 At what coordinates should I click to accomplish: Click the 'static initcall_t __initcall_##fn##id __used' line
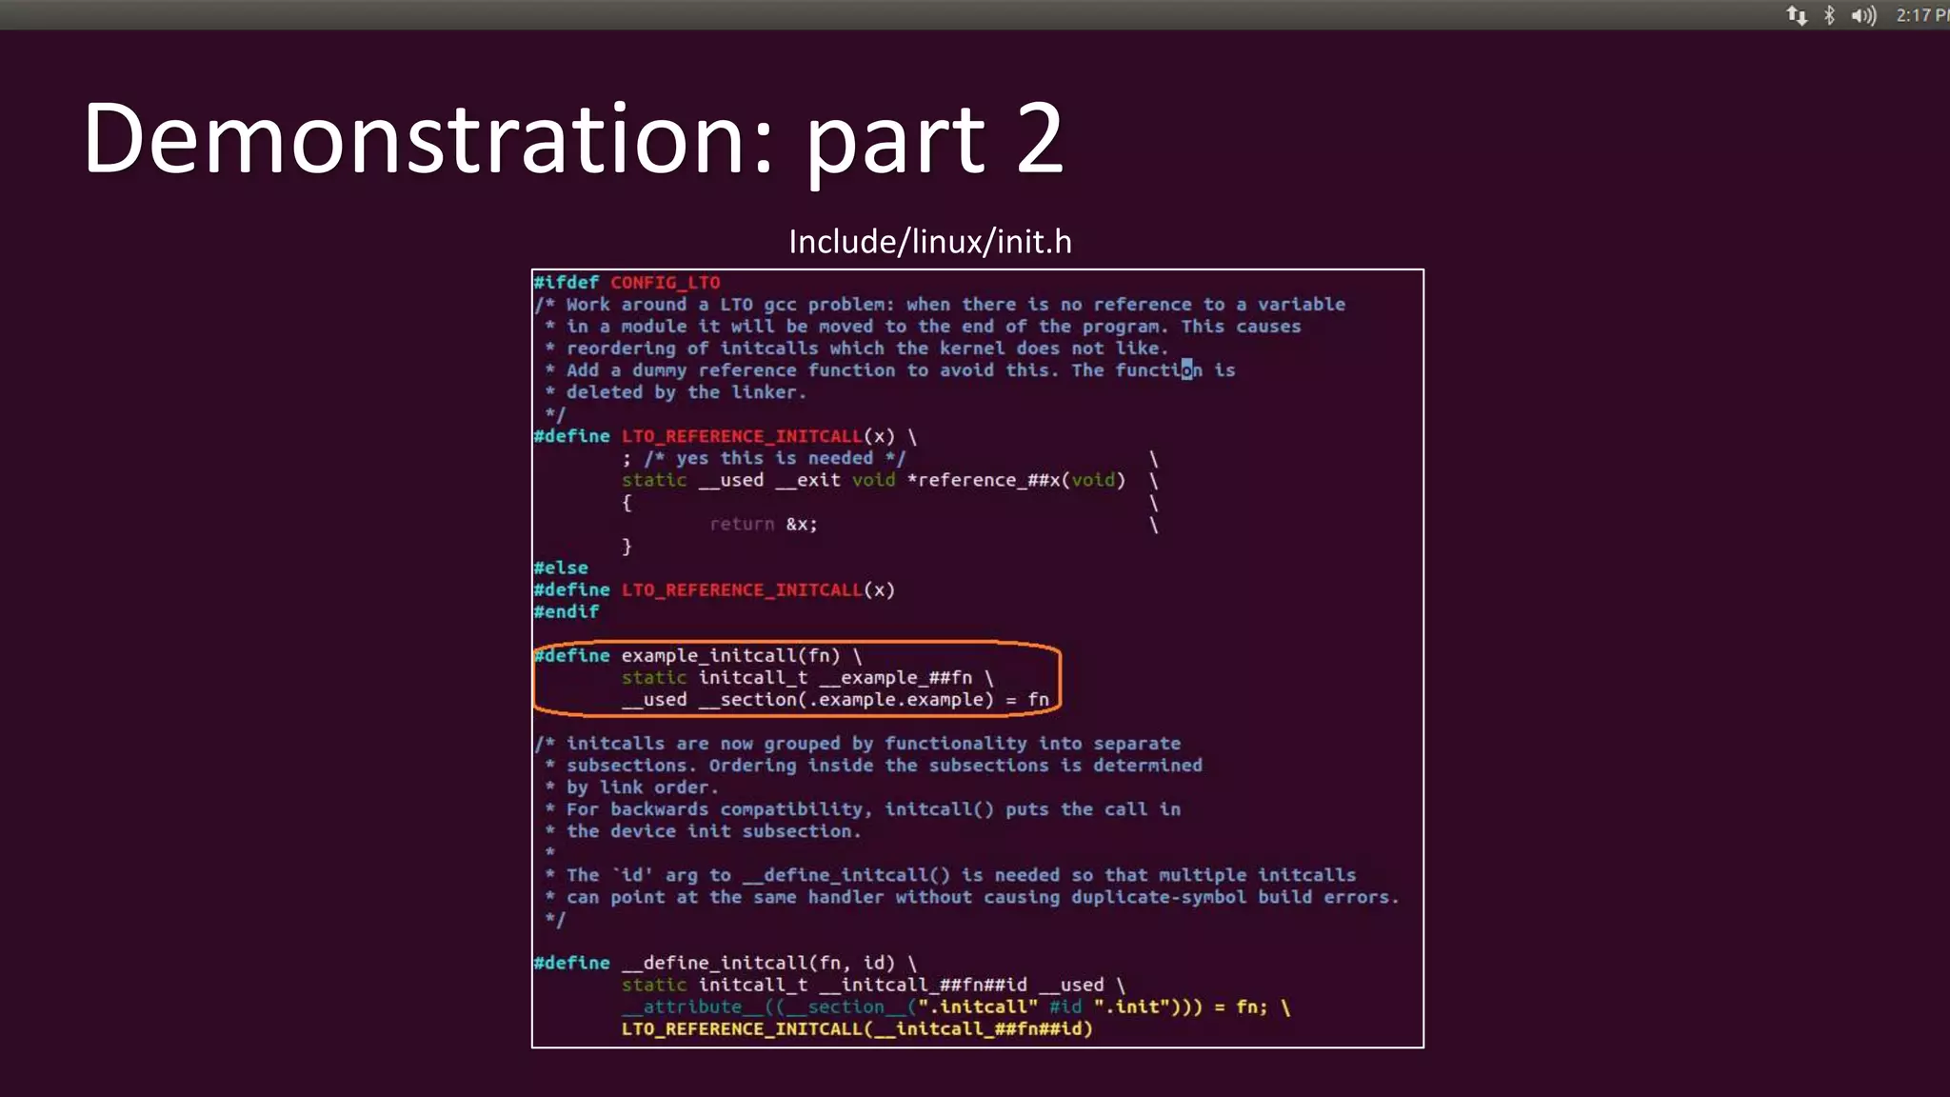(873, 985)
